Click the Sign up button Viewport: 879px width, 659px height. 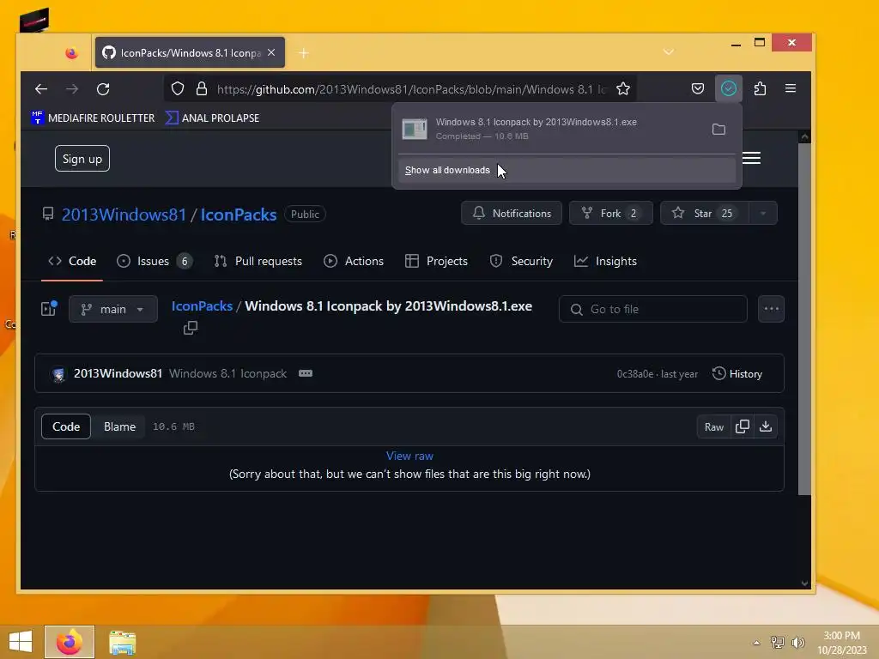pyautogui.click(x=82, y=159)
